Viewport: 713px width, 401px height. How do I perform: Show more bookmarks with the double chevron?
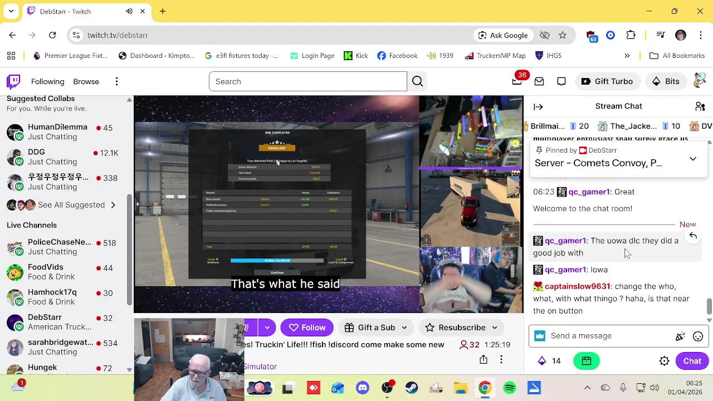pos(627,56)
